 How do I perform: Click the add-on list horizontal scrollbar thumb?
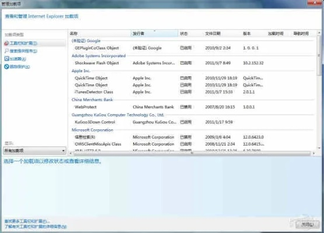(191, 153)
